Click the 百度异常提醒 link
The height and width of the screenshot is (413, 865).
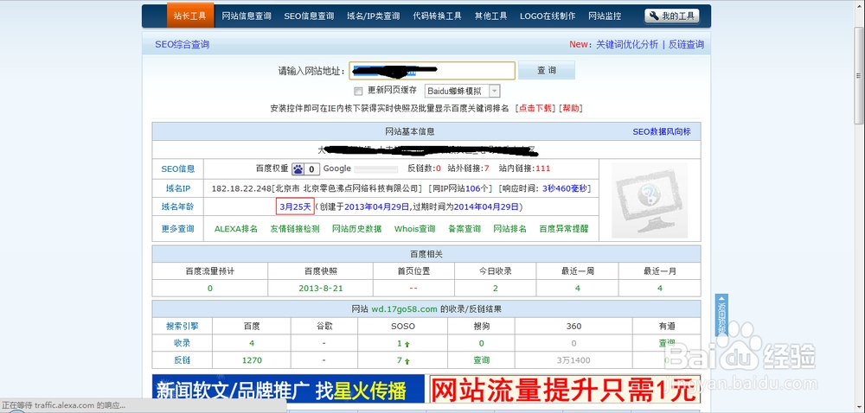point(564,228)
